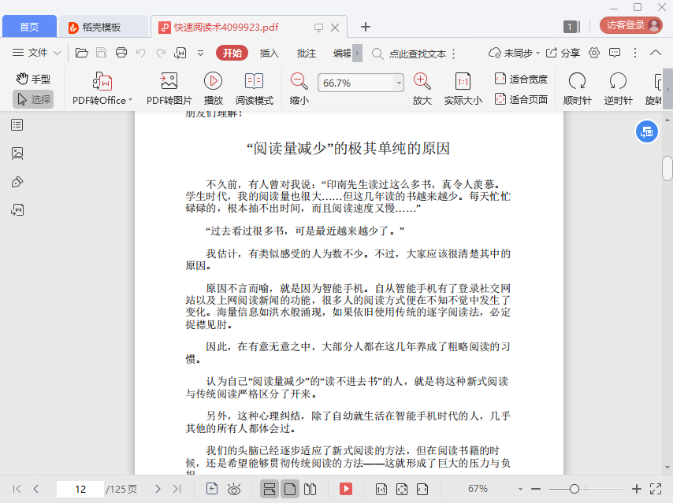
Task: Rotate page 逆时针 counterclockwise
Action: tap(618, 89)
